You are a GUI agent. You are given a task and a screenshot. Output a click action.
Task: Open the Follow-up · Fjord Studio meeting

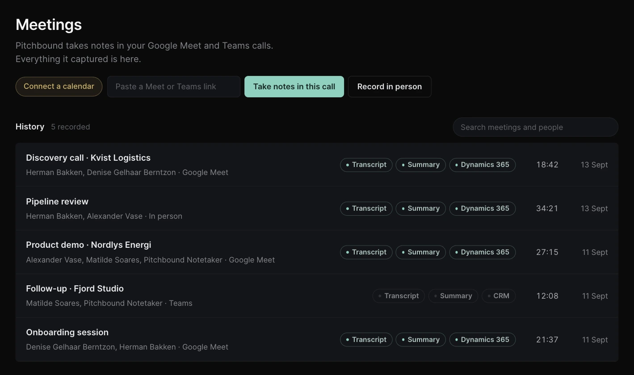pyautogui.click(x=317, y=296)
